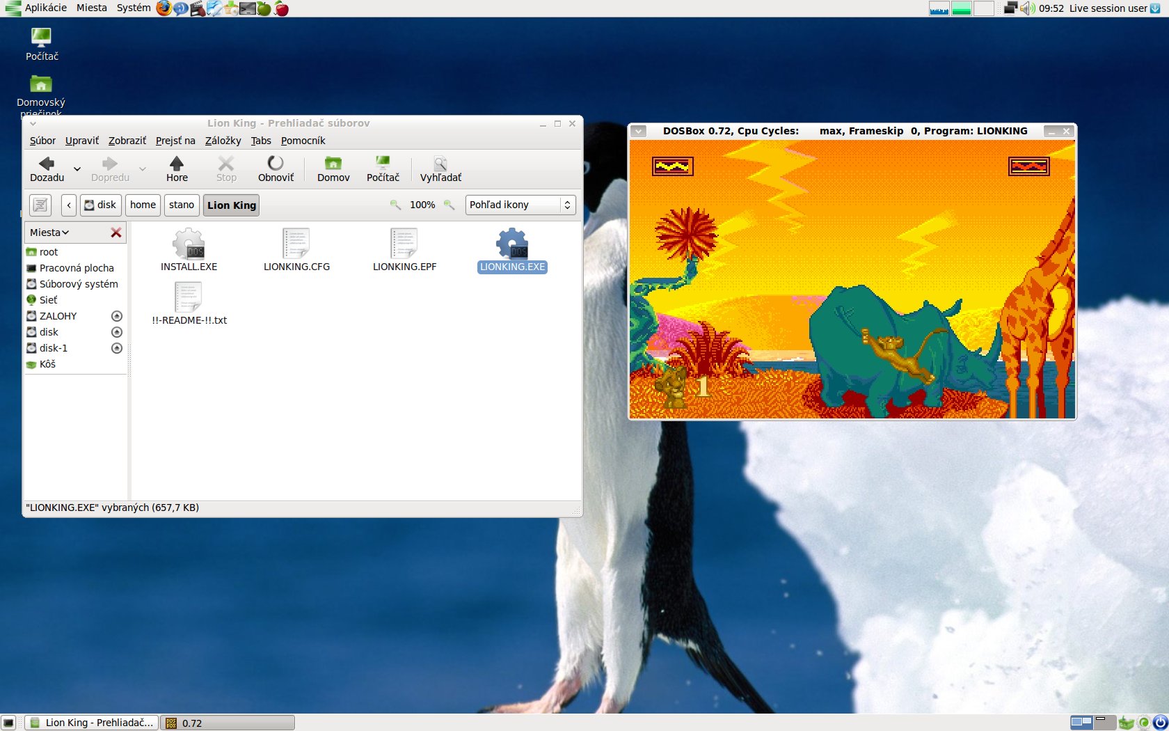Open Počítač from the toolbar
The width and height of the screenshot is (1169, 731).
click(383, 168)
